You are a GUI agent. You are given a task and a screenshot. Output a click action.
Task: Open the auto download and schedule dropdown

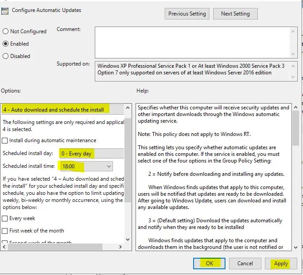click(x=62, y=109)
